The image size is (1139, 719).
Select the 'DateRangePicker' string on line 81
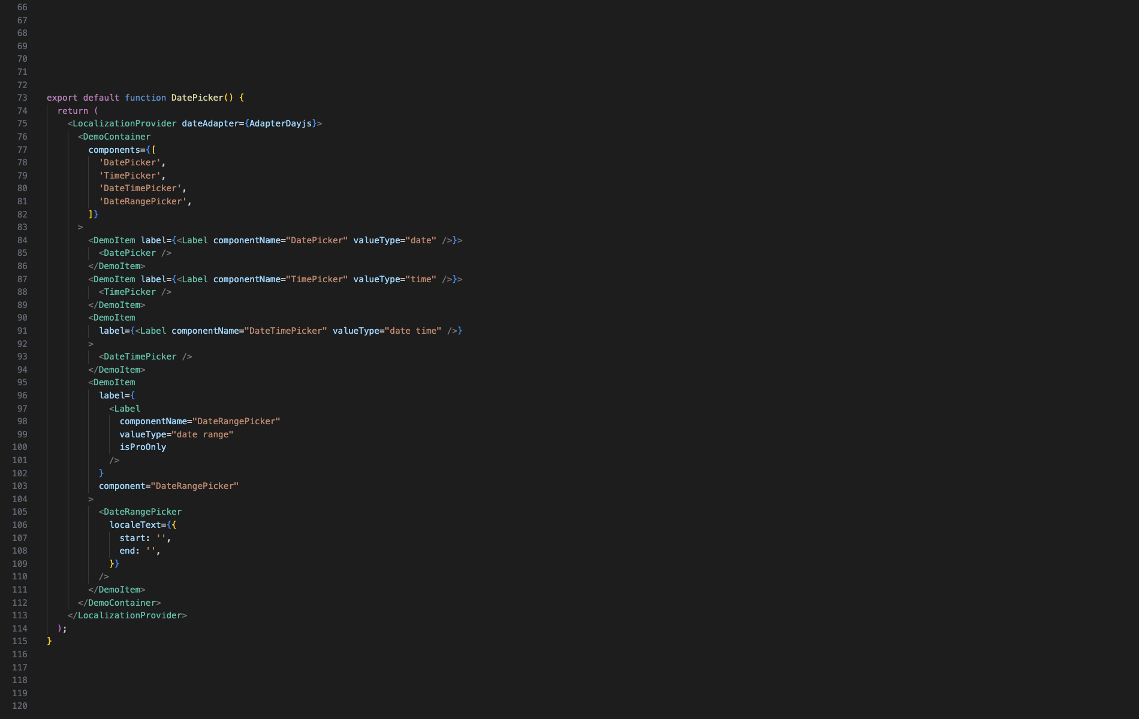143,201
